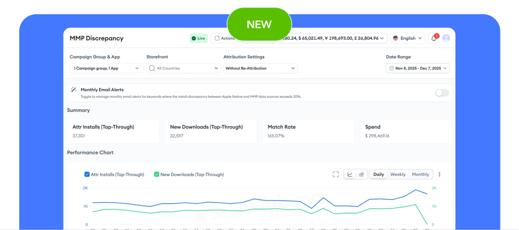This screenshot has height=230, width=519.
Task: Click the Date Range calendar icon
Action: pos(391,68)
